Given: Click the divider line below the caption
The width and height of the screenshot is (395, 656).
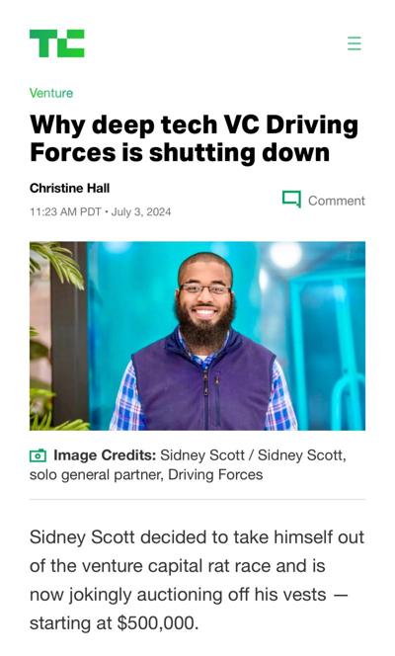Looking at the screenshot, I should tap(197, 499).
